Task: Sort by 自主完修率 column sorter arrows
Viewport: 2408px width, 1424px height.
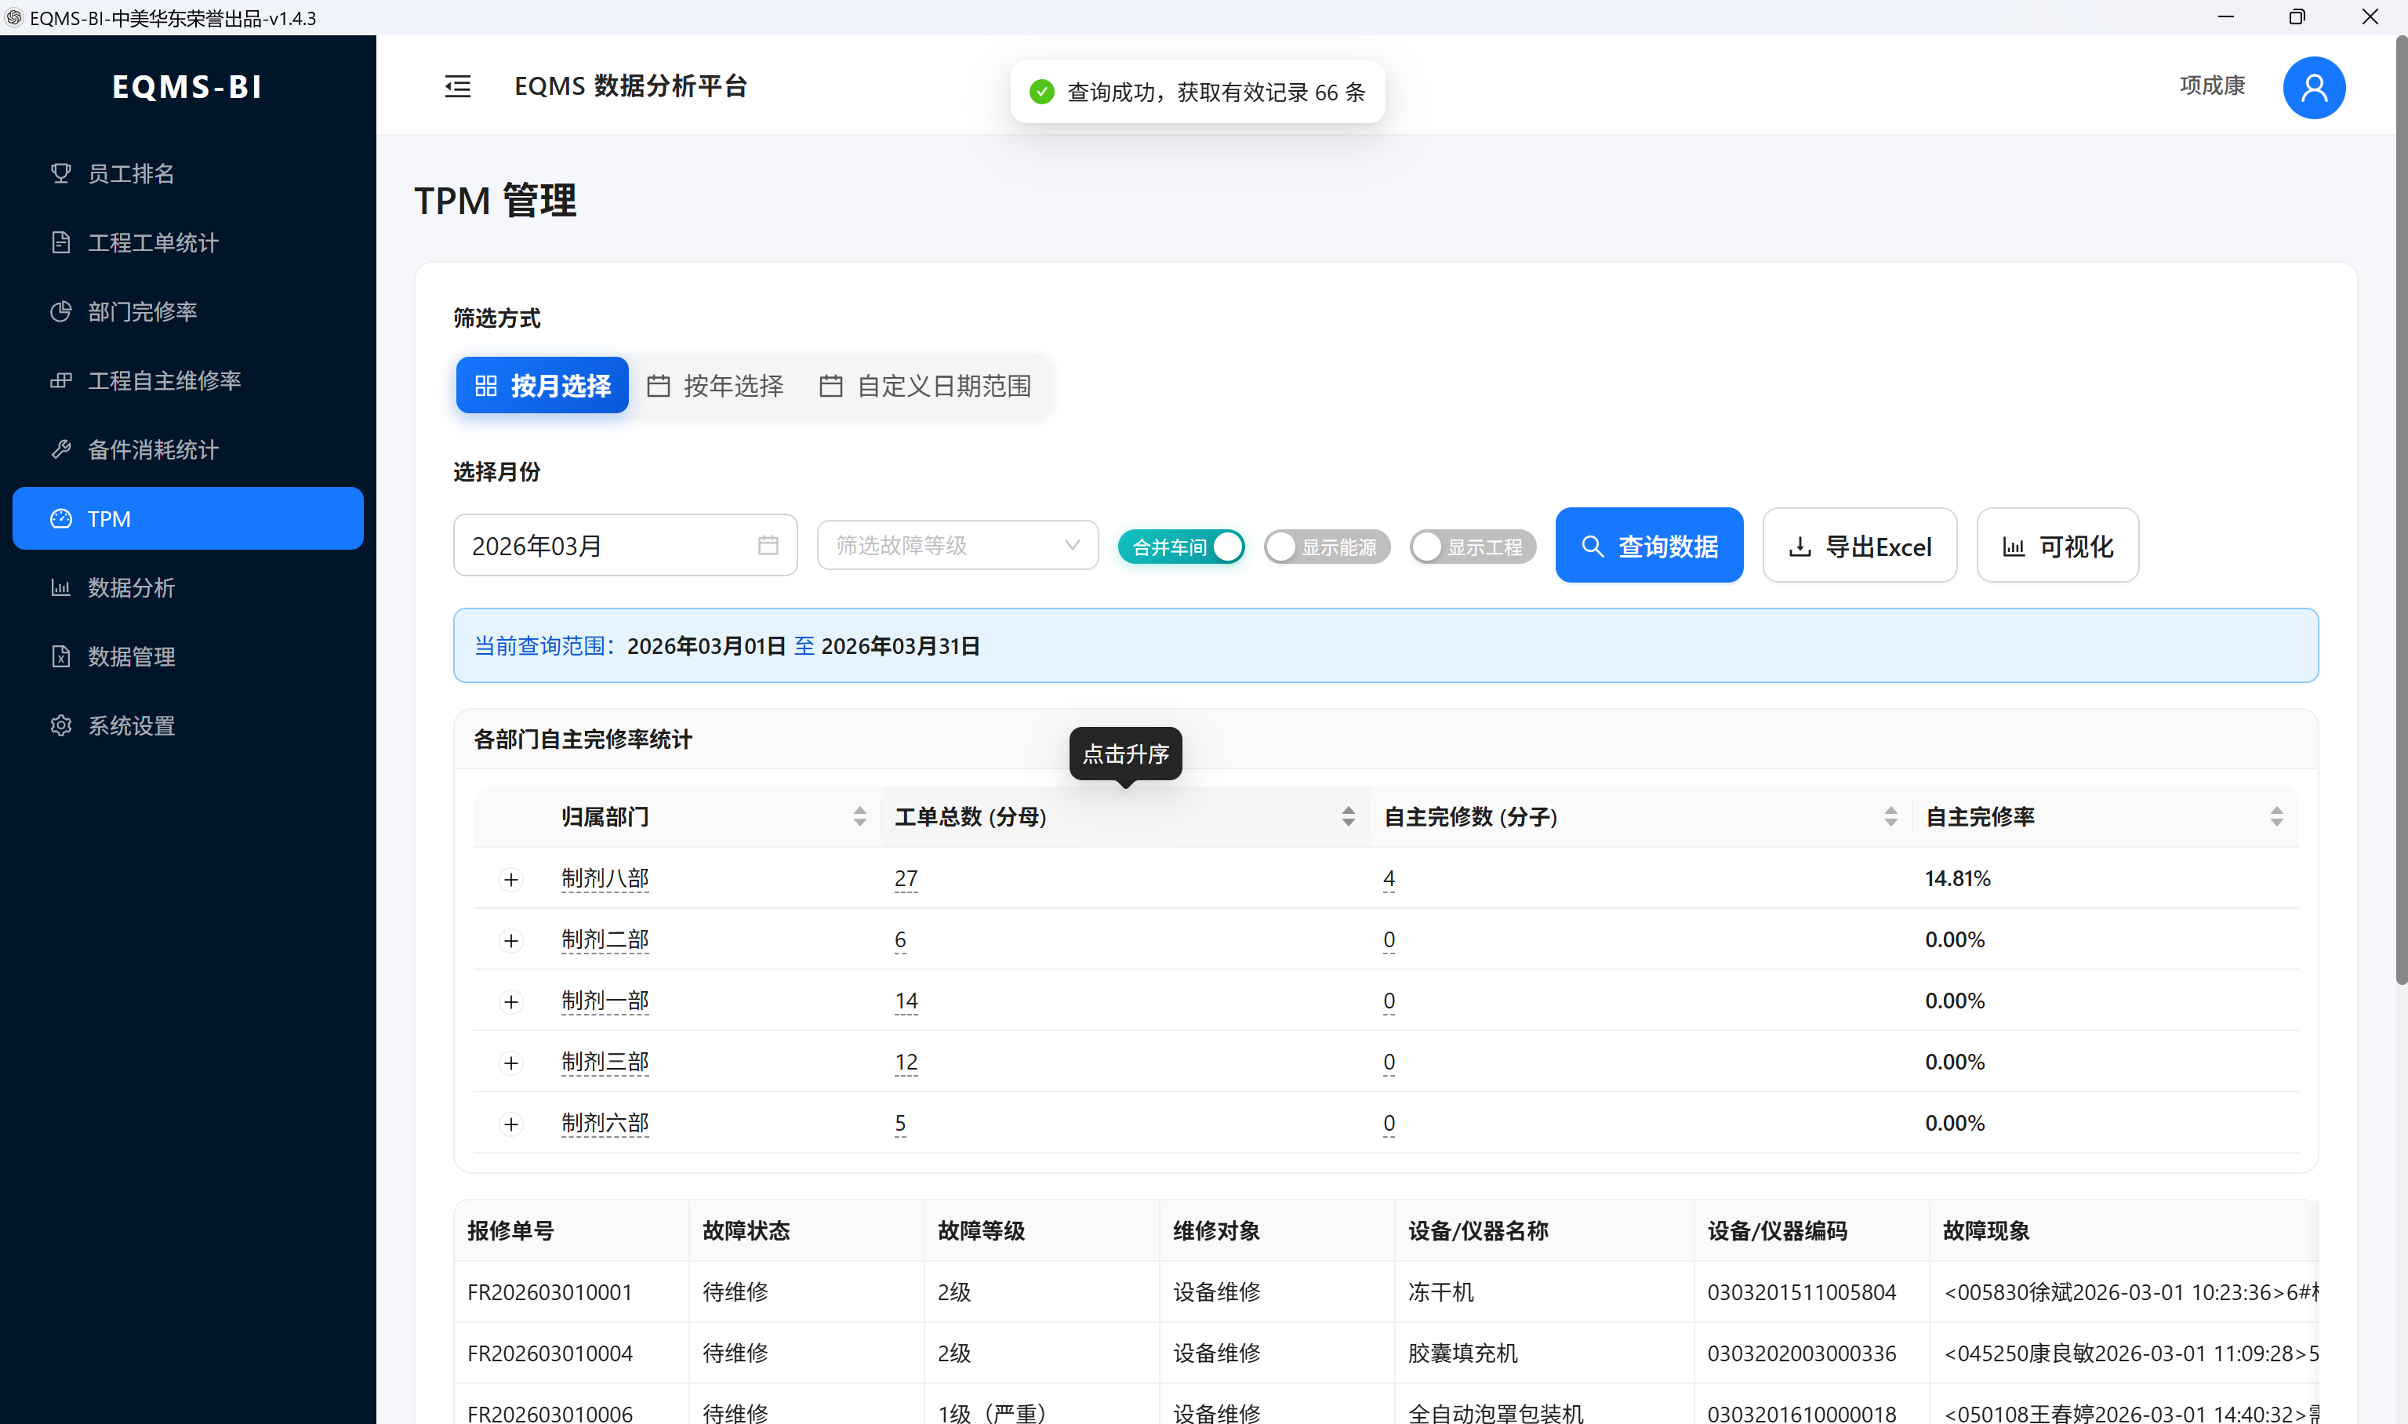Action: pyautogui.click(x=2276, y=816)
